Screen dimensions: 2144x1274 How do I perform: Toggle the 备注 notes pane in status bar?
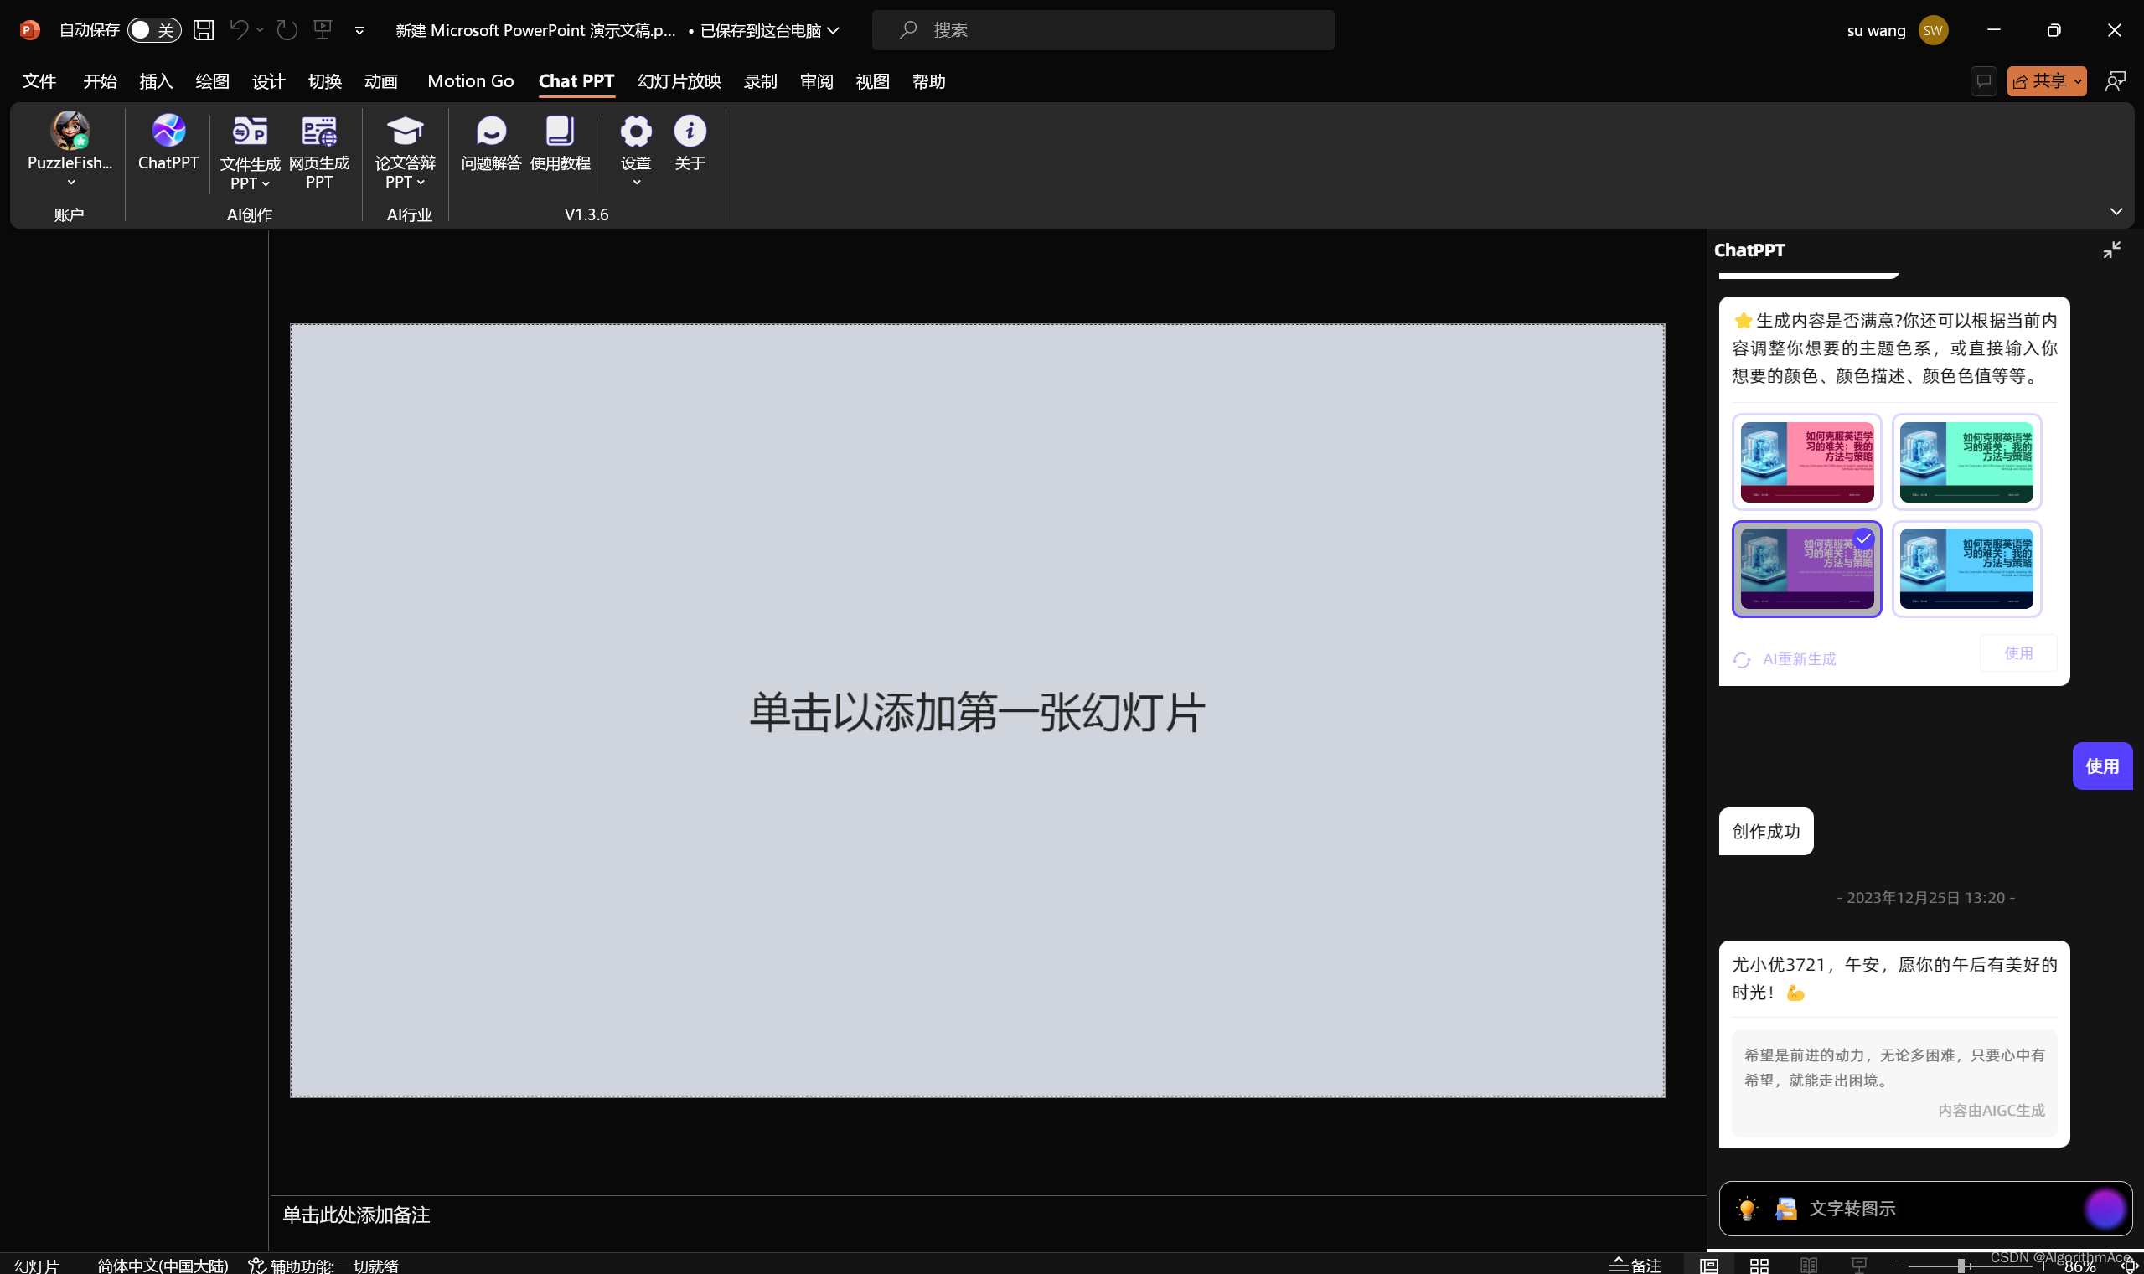click(1635, 1265)
